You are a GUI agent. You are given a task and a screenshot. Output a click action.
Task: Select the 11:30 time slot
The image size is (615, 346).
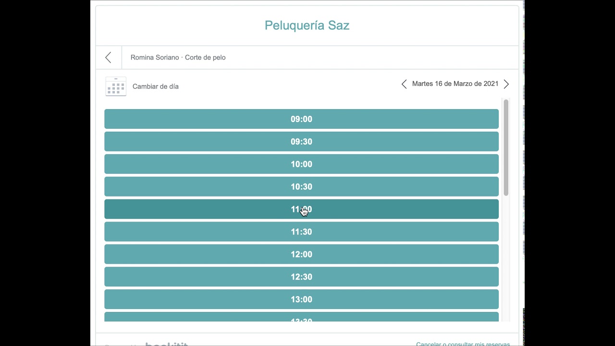(301, 232)
